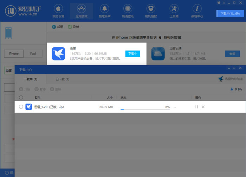Click 状态 column header
Screen dimensions: 246x177
tap(123, 98)
